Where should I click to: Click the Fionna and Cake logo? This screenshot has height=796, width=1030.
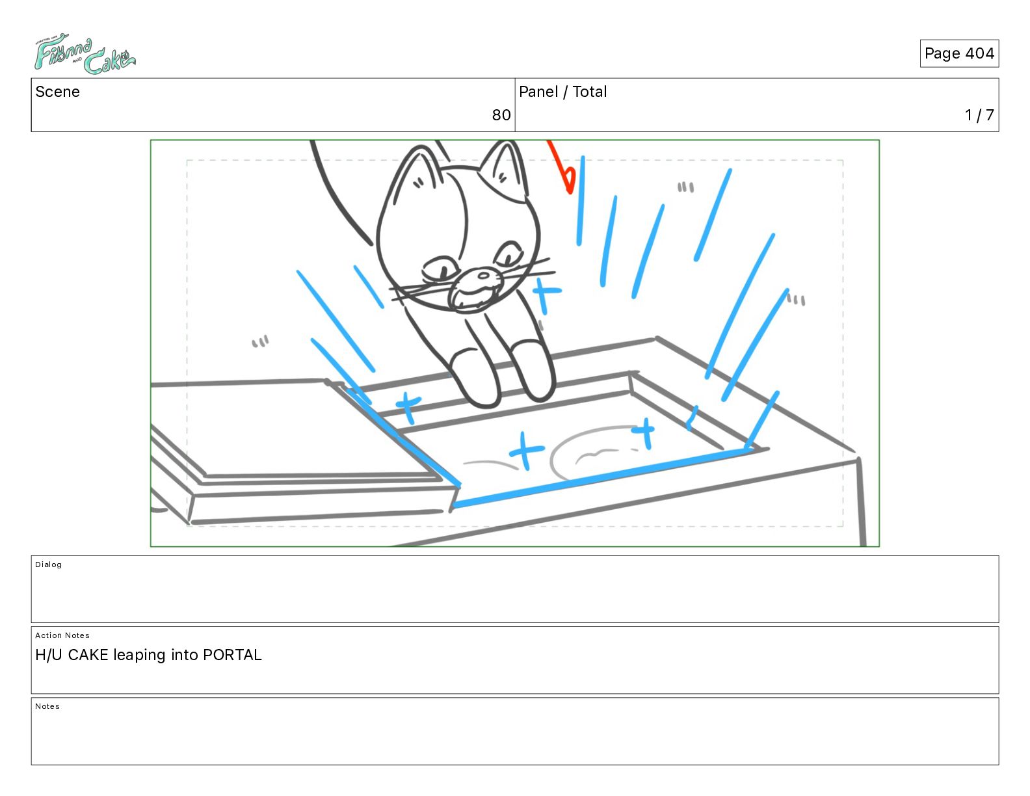pos(85,54)
